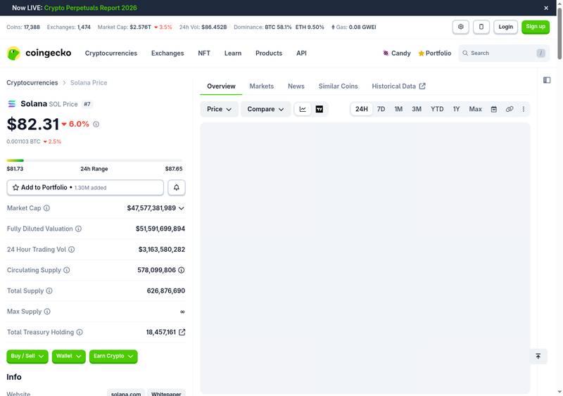Open solana.com website link

[x=126, y=393]
